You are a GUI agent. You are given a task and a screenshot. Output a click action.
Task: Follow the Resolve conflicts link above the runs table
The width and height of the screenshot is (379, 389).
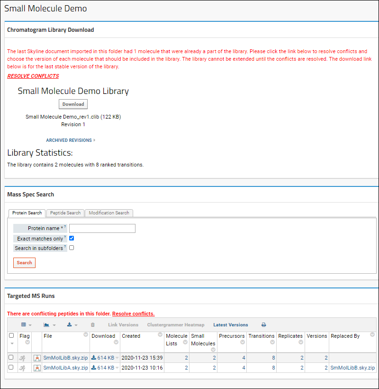coord(133,314)
